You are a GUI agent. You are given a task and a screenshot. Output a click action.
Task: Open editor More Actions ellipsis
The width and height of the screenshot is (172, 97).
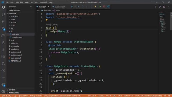tap(169, 7)
